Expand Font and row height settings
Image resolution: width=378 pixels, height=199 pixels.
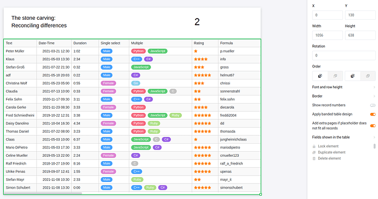(x=344, y=87)
